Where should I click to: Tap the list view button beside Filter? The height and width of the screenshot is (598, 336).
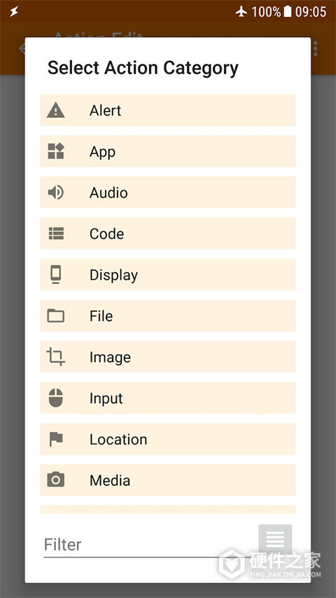pos(275,540)
